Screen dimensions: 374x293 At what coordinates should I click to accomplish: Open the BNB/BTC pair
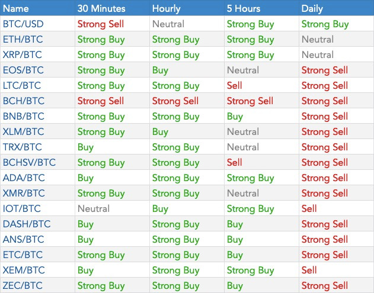pos(23,116)
